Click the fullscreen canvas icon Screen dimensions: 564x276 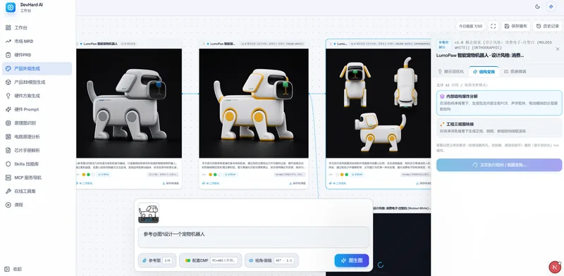coord(493,26)
